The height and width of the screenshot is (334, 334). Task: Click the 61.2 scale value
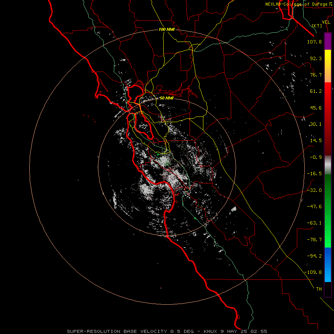point(316,91)
